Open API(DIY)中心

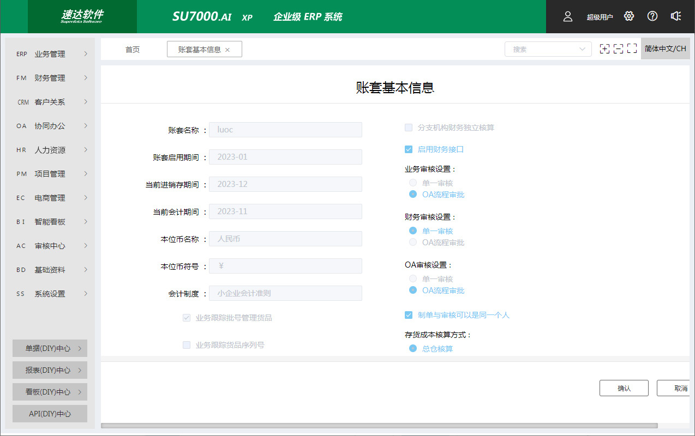[50, 414]
